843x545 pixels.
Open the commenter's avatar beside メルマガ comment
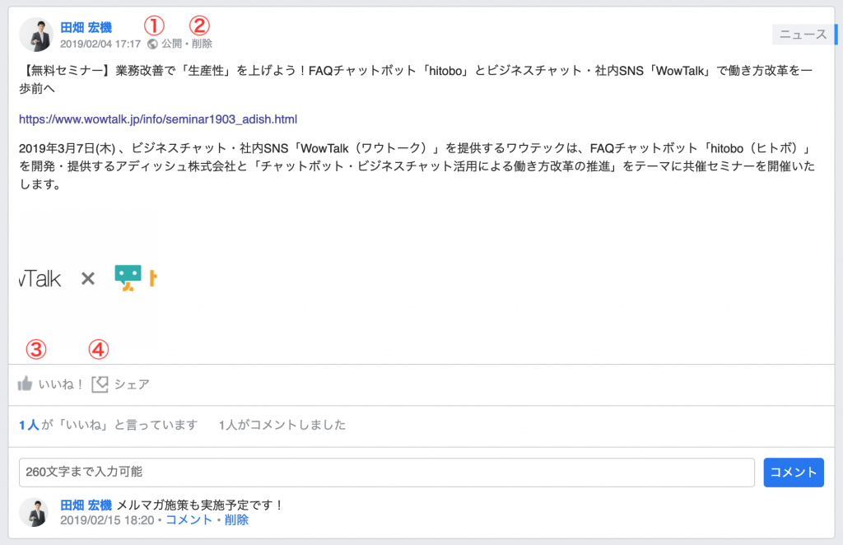[x=34, y=512]
